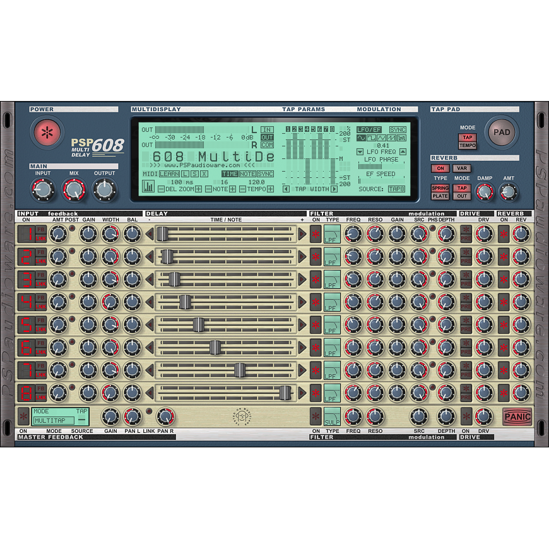
Task: Select TIME delay display mode
Action: coord(230,174)
